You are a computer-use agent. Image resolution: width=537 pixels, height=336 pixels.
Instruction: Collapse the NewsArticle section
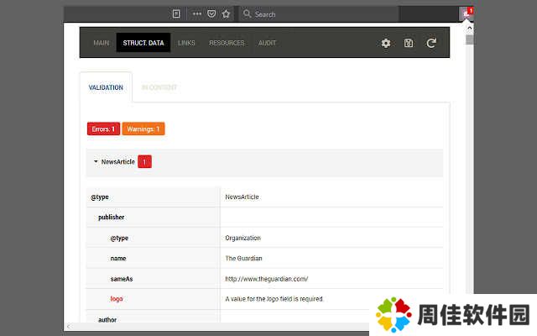click(96, 162)
